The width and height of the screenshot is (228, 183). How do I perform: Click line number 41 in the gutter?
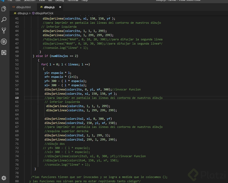pyautogui.click(x=17, y=18)
